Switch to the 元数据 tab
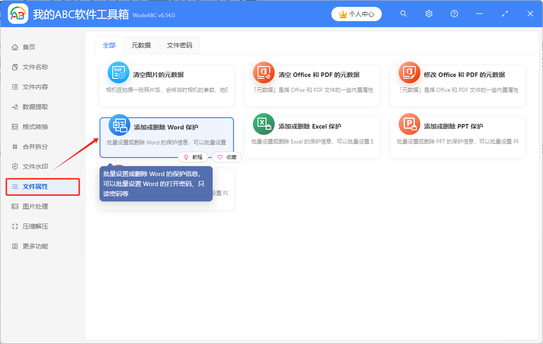 point(141,45)
